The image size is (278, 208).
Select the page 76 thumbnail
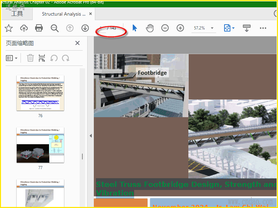coord(40,93)
